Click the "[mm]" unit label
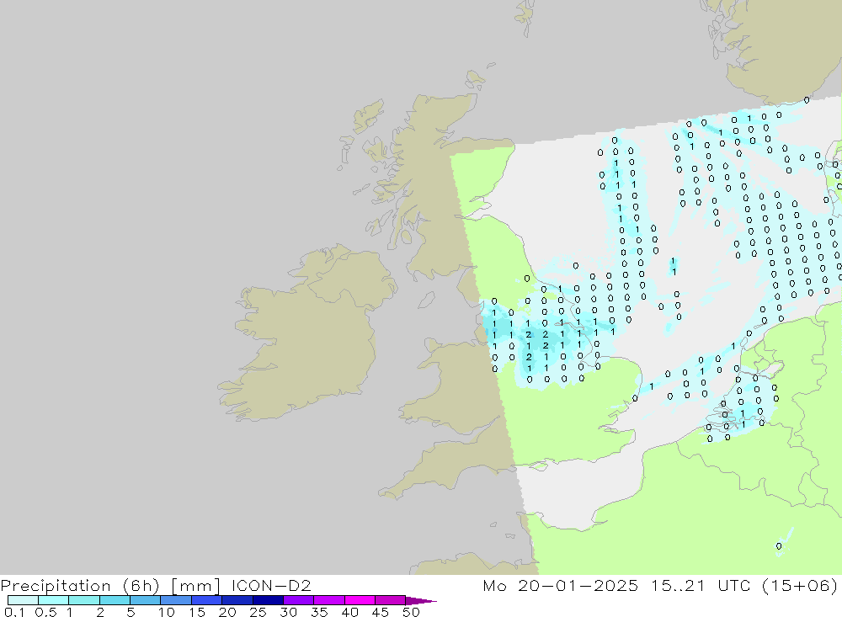Viewport: 842px width, 617px height. point(195,585)
